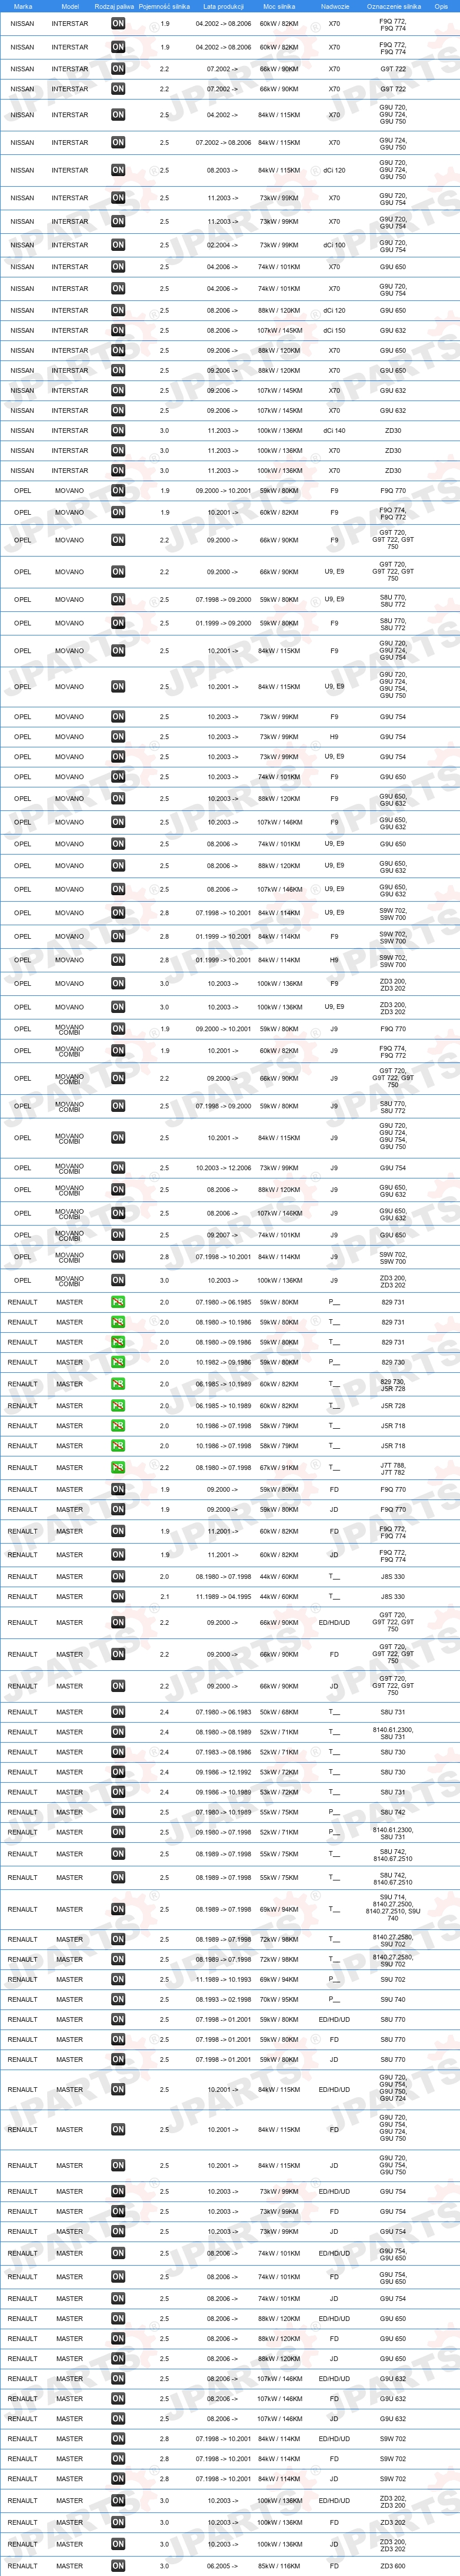Click the green petrol icon in Master 829 730 10.1982 row
This screenshot has width=460, height=2576.
pos(118,1362)
